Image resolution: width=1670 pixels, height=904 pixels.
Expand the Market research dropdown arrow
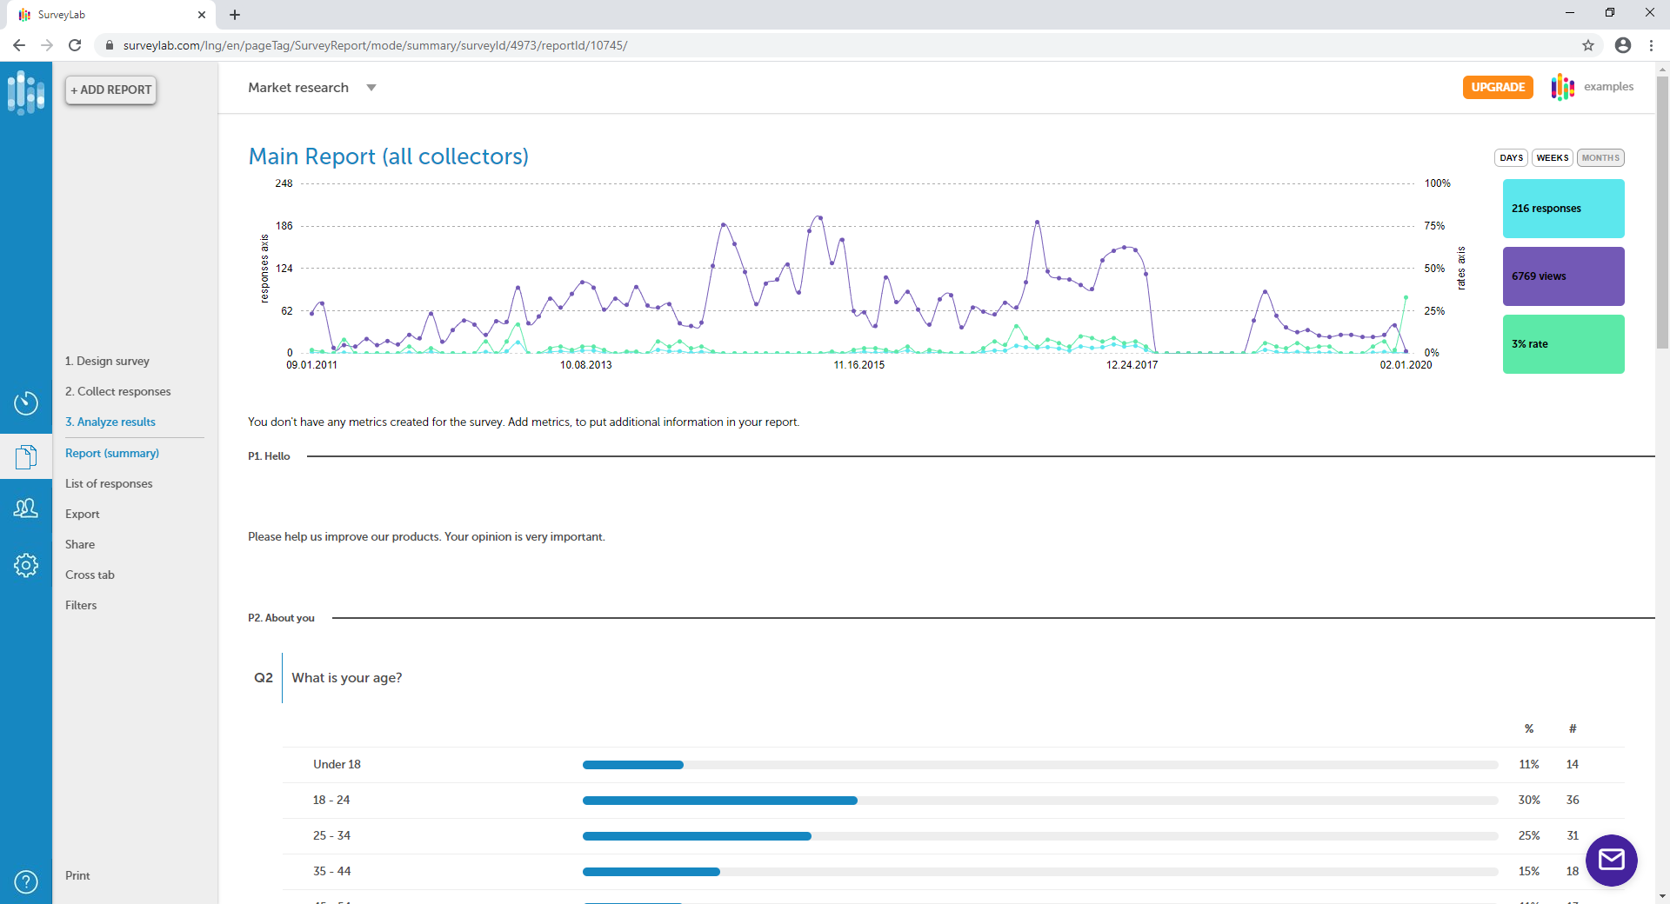point(371,88)
